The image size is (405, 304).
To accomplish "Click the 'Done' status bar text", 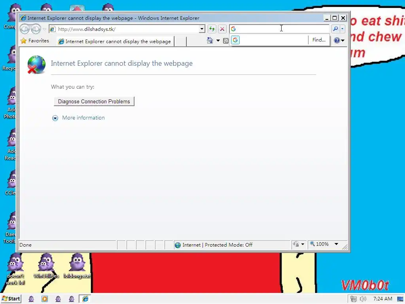I will pos(26,245).
